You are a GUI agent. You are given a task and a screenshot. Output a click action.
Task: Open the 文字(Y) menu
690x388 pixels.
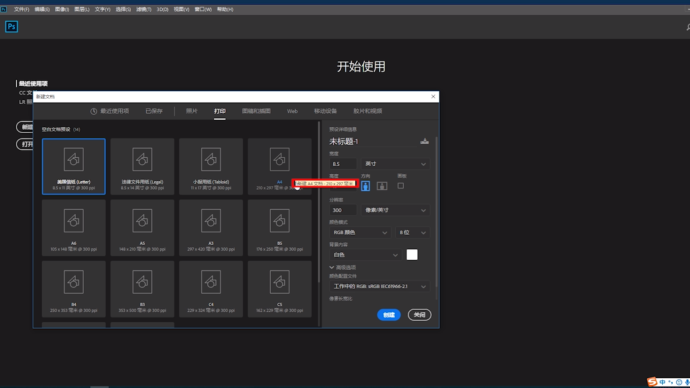coord(102,9)
